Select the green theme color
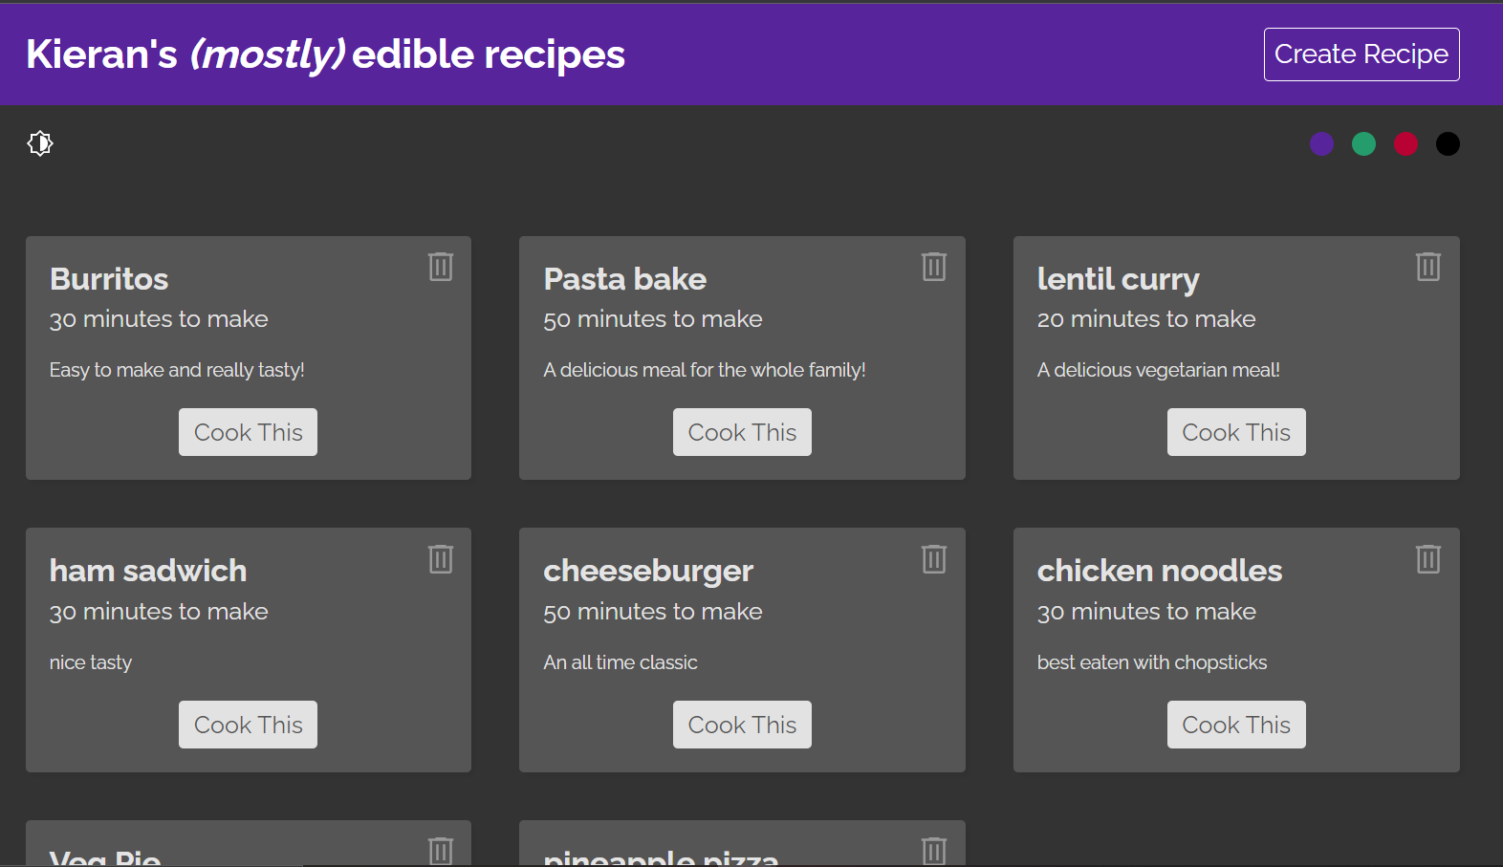The image size is (1503, 867). point(1363,143)
